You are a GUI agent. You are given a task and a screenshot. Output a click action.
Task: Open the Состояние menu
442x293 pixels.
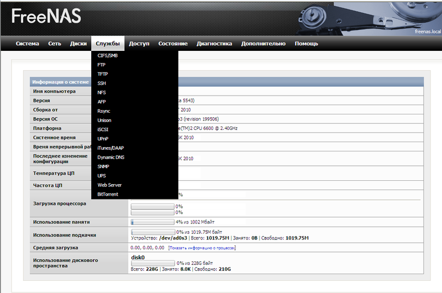[x=173, y=44]
